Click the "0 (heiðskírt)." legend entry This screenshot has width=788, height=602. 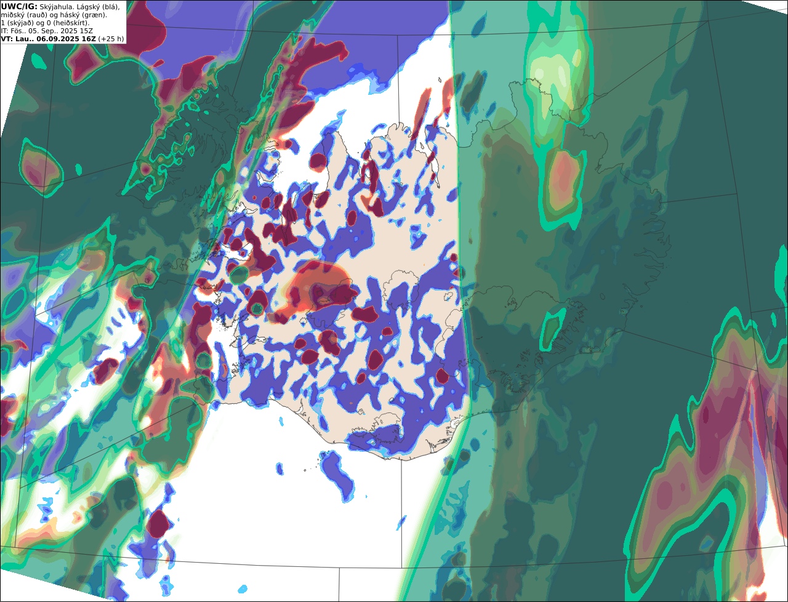(68, 23)
